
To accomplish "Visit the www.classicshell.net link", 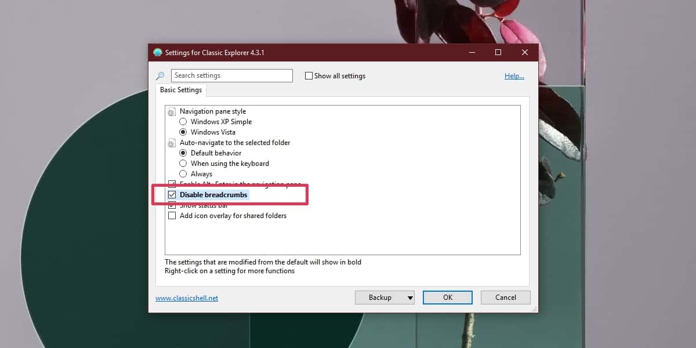I will point(187,298).
